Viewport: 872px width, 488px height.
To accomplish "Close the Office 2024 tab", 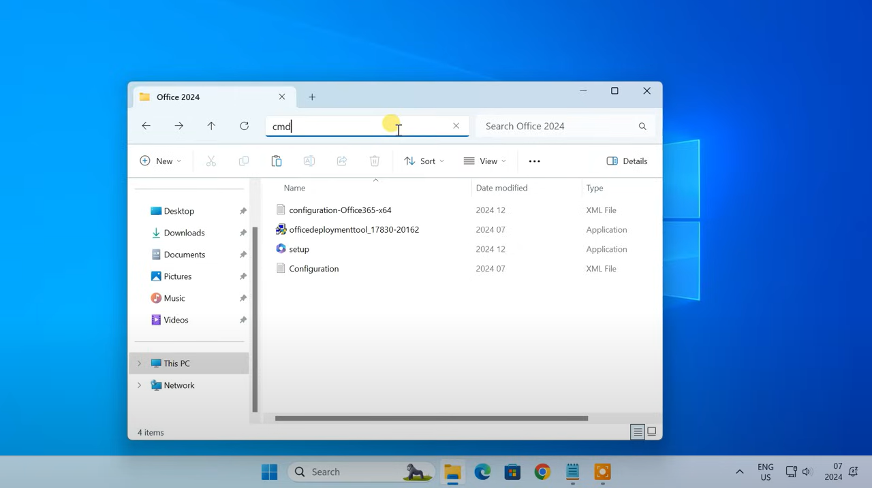I will 282,97.
